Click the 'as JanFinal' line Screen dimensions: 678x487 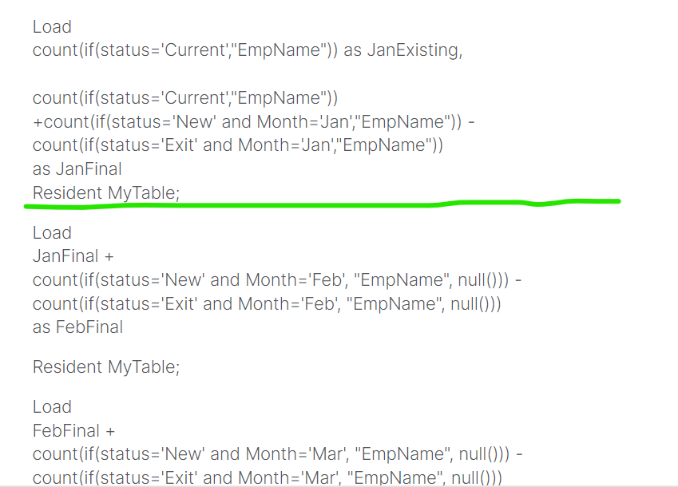pyautogui.click(x=77, y=169)
